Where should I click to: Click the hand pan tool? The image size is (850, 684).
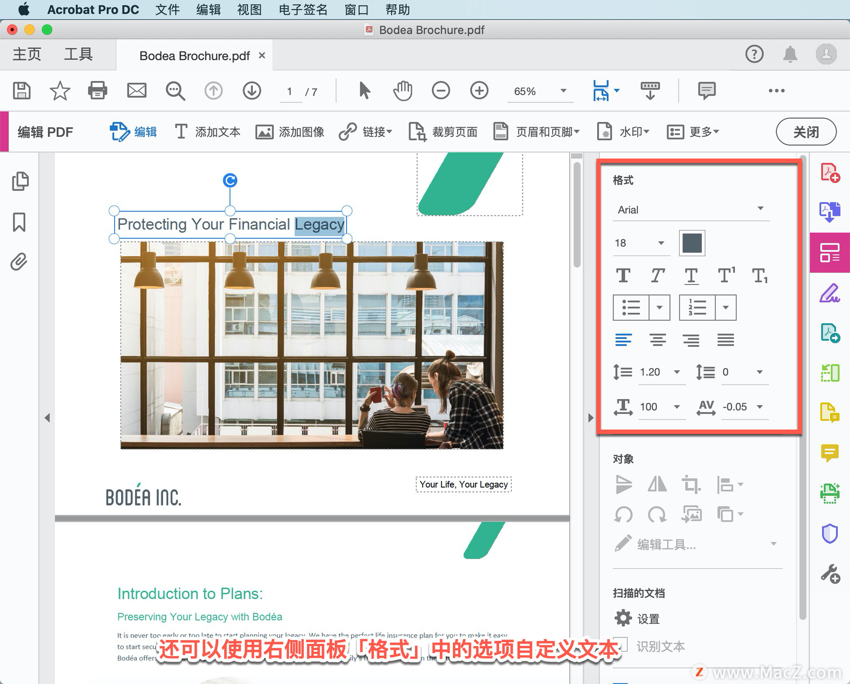[402, 91]
